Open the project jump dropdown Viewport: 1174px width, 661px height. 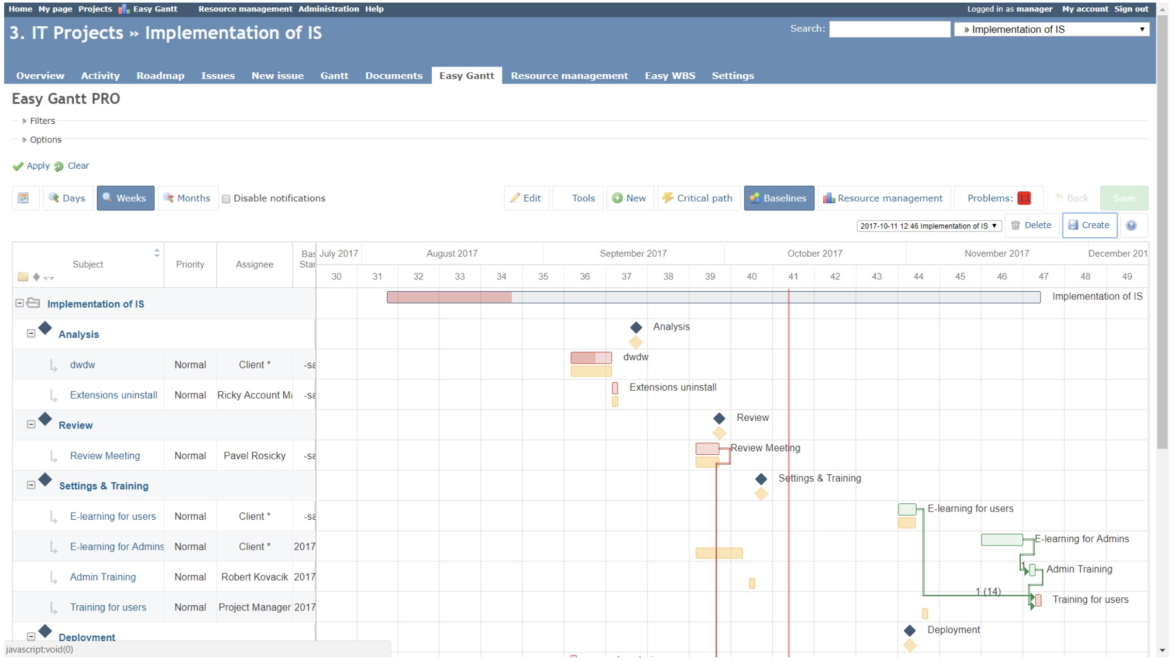click(x=1051, y=29)
